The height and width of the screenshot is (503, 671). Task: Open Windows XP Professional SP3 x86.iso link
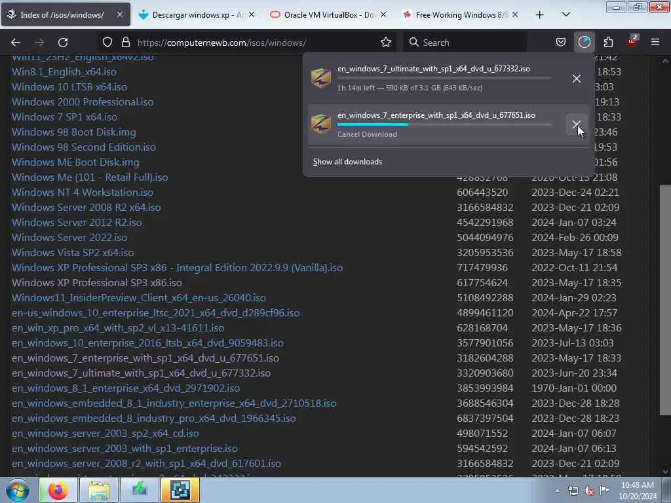(97, 282)
